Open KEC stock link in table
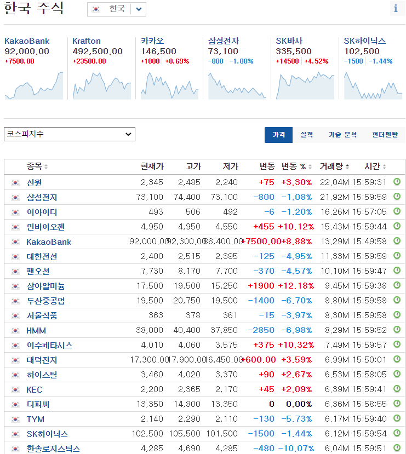The image size is (406, 454). point(34,389)
